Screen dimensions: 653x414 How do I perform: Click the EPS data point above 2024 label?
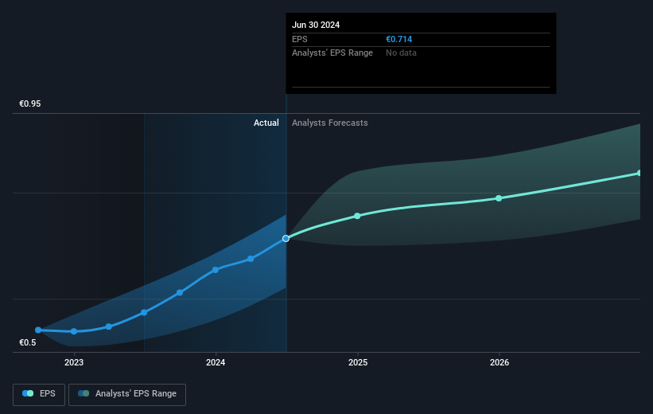[216, 270]
